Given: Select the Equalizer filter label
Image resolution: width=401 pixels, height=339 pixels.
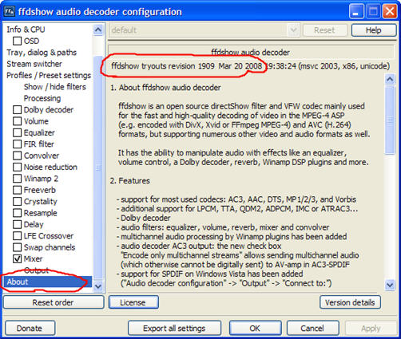Looking at the screenshot, I should point(39,132).
